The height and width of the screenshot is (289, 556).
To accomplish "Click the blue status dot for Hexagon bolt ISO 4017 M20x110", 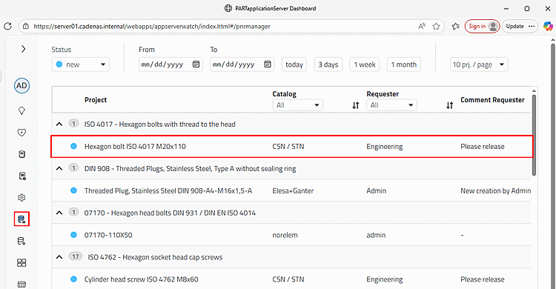I will tap(73, 146).
